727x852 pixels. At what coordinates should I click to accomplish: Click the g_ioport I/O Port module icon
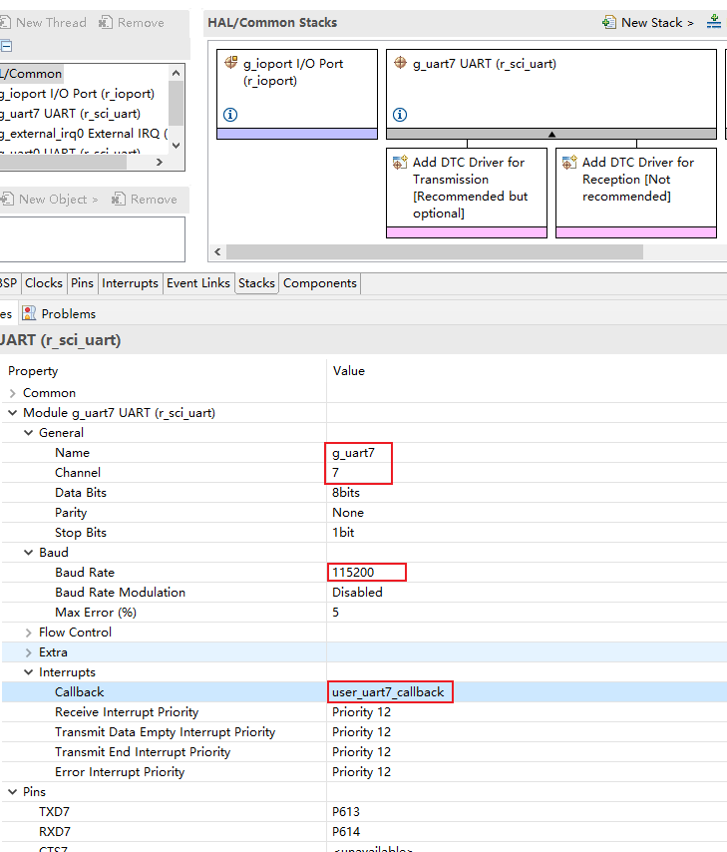point(231,63)
